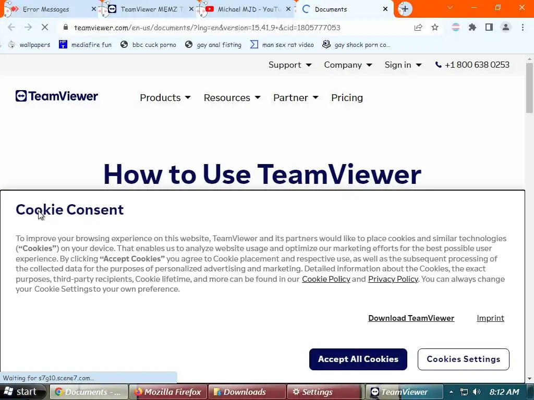The height and width of the screenshot is (400, 534).
Task: Open the Chrome extensions puzzle icon
Action: click(x=472, y=28)
